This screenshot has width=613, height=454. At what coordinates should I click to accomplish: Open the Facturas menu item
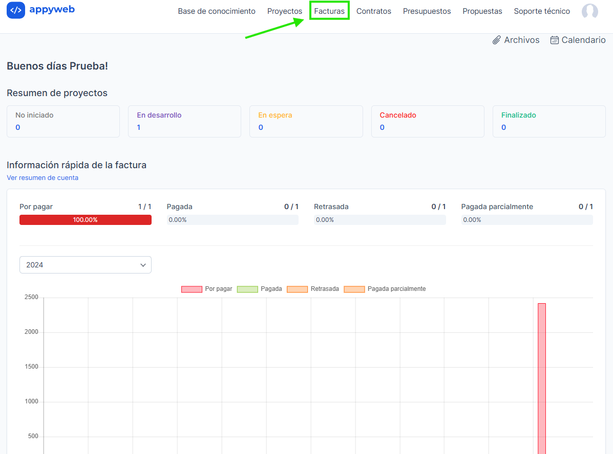(x=329, y=11)
